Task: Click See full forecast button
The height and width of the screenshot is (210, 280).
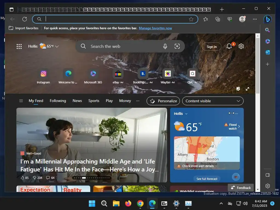Action: coord(207,179)
